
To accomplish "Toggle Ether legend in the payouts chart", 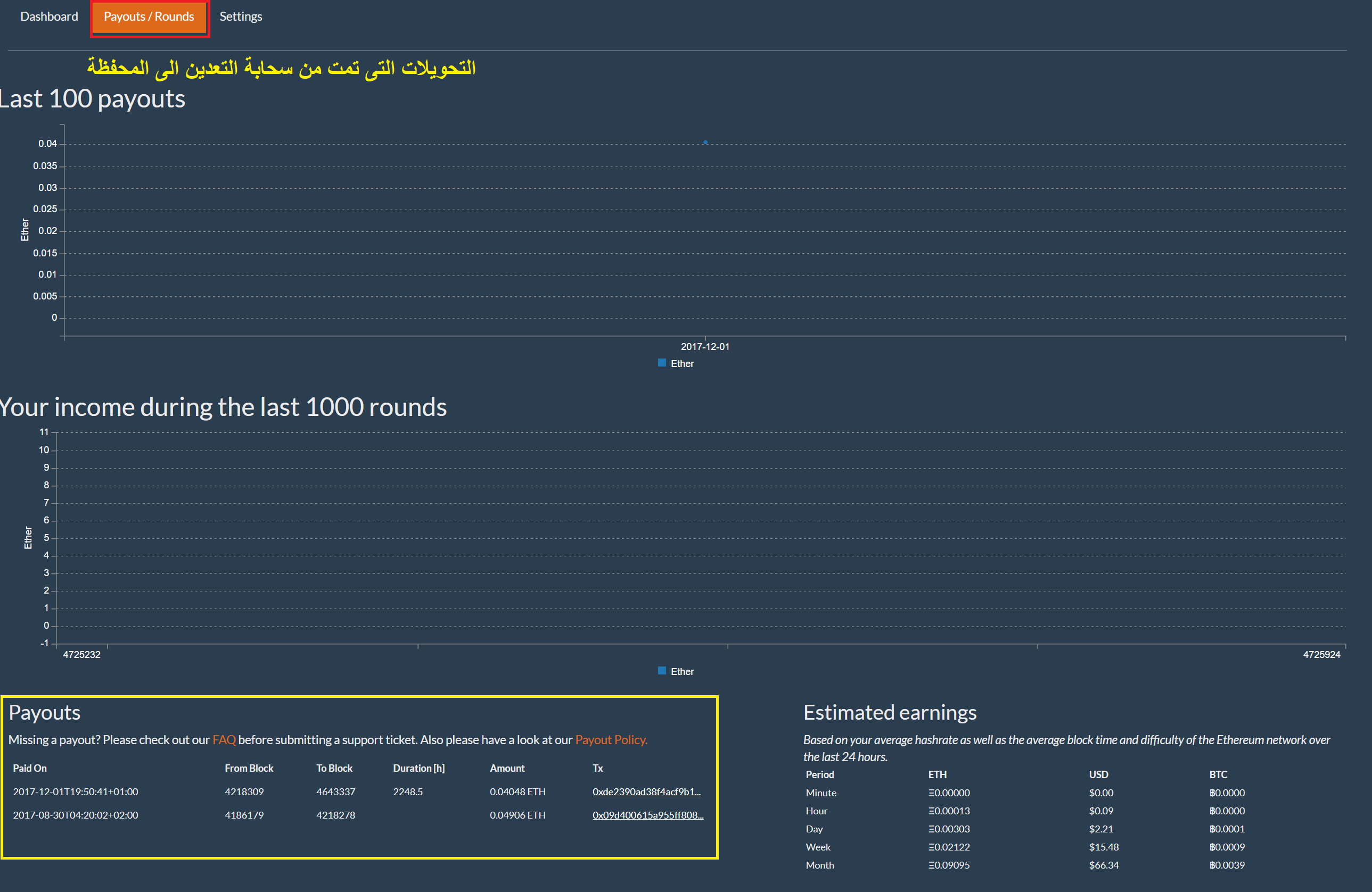I will click(x=676, y=363).
